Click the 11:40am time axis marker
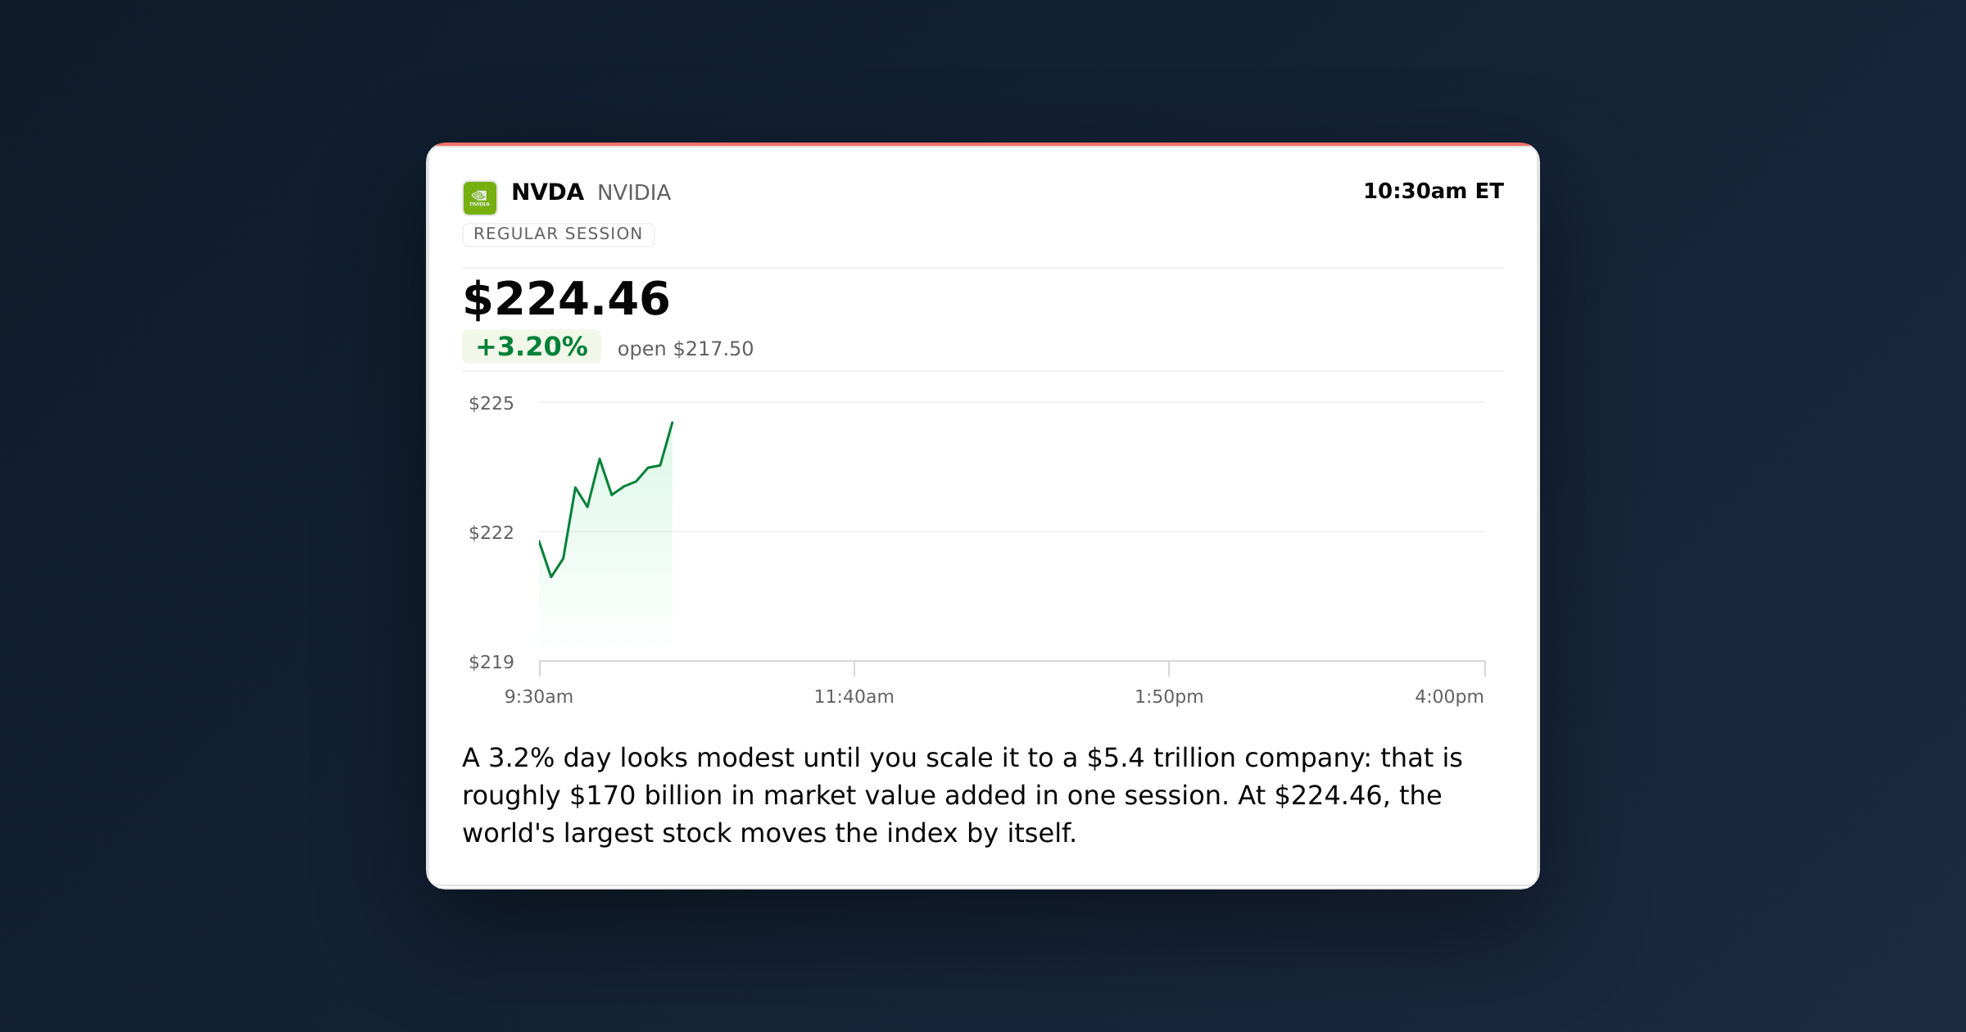The image size is (1966, 1032). pyautogui.click(x=854, y=697)
